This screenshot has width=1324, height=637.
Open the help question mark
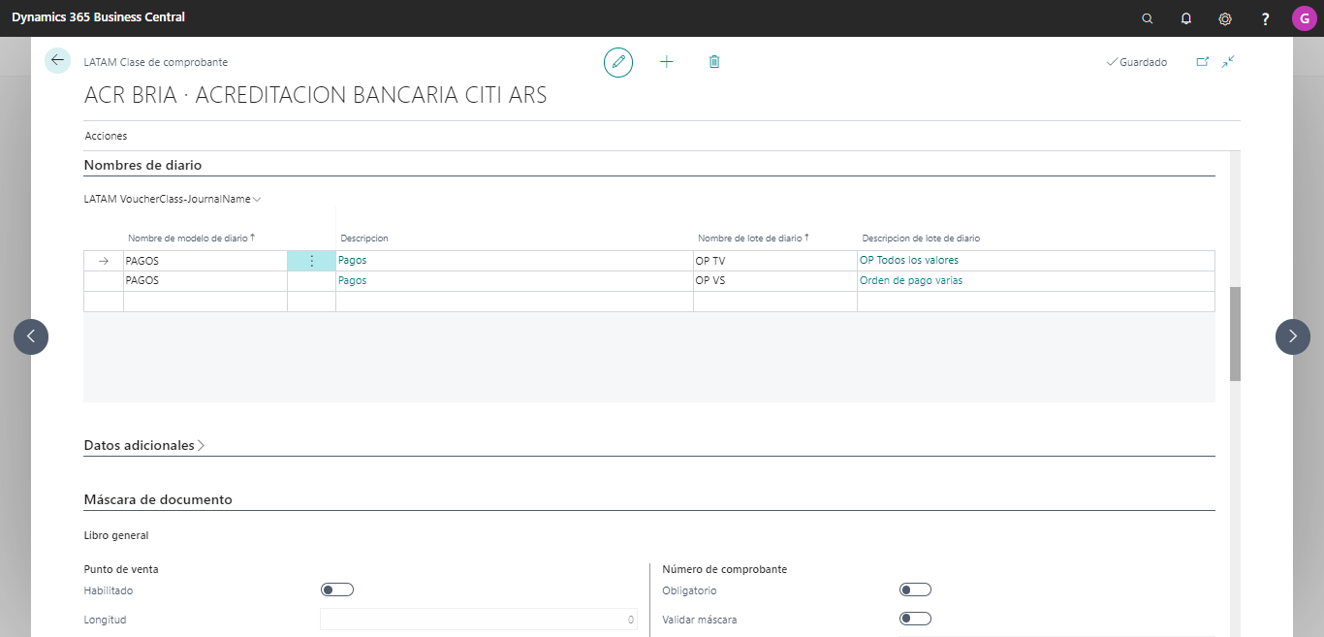click(1265, 18)
